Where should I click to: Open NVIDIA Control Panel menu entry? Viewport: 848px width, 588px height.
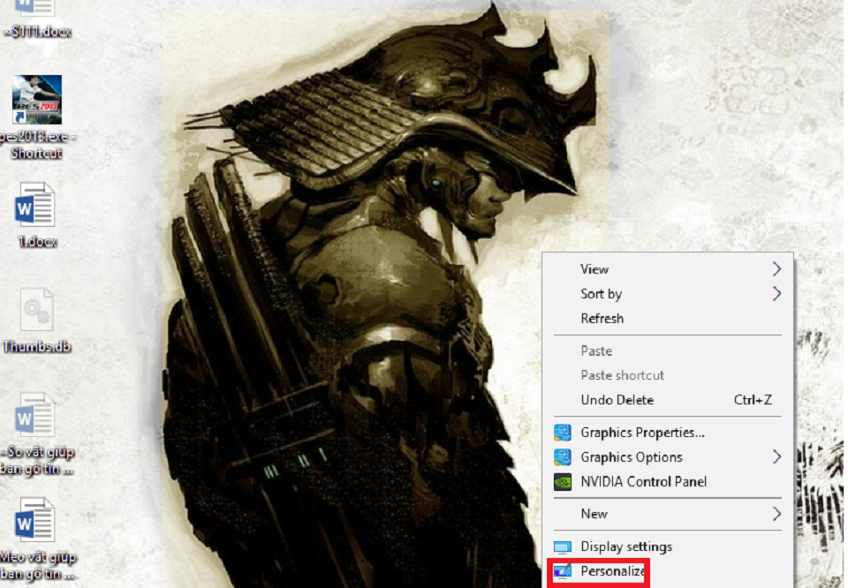(x=668, y=481)
